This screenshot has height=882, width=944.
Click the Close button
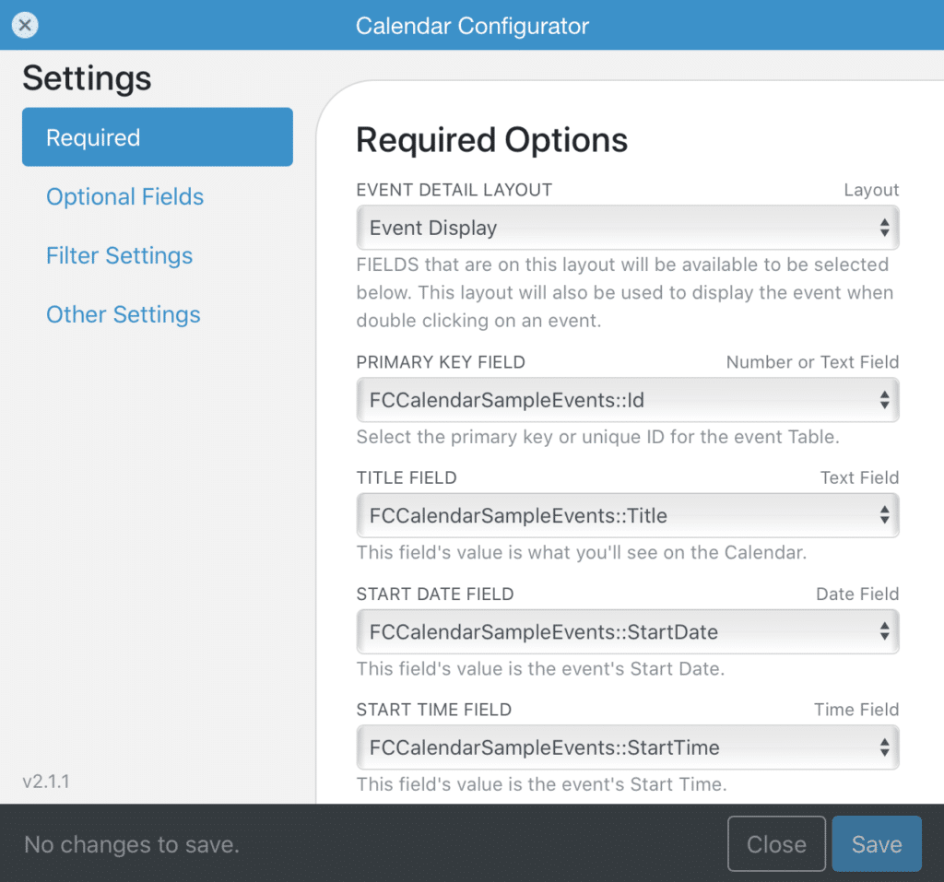(776, 843)
